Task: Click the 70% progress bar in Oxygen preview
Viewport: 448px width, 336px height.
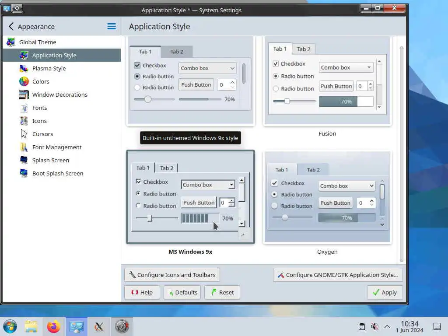Action: coord(346,218)
